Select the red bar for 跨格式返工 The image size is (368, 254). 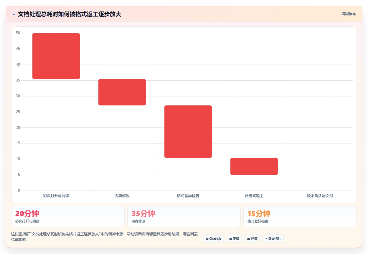tap(254, 166)
